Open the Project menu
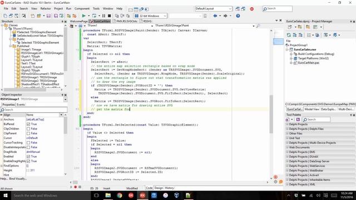 pyautogui.click(x=58, y=9)
